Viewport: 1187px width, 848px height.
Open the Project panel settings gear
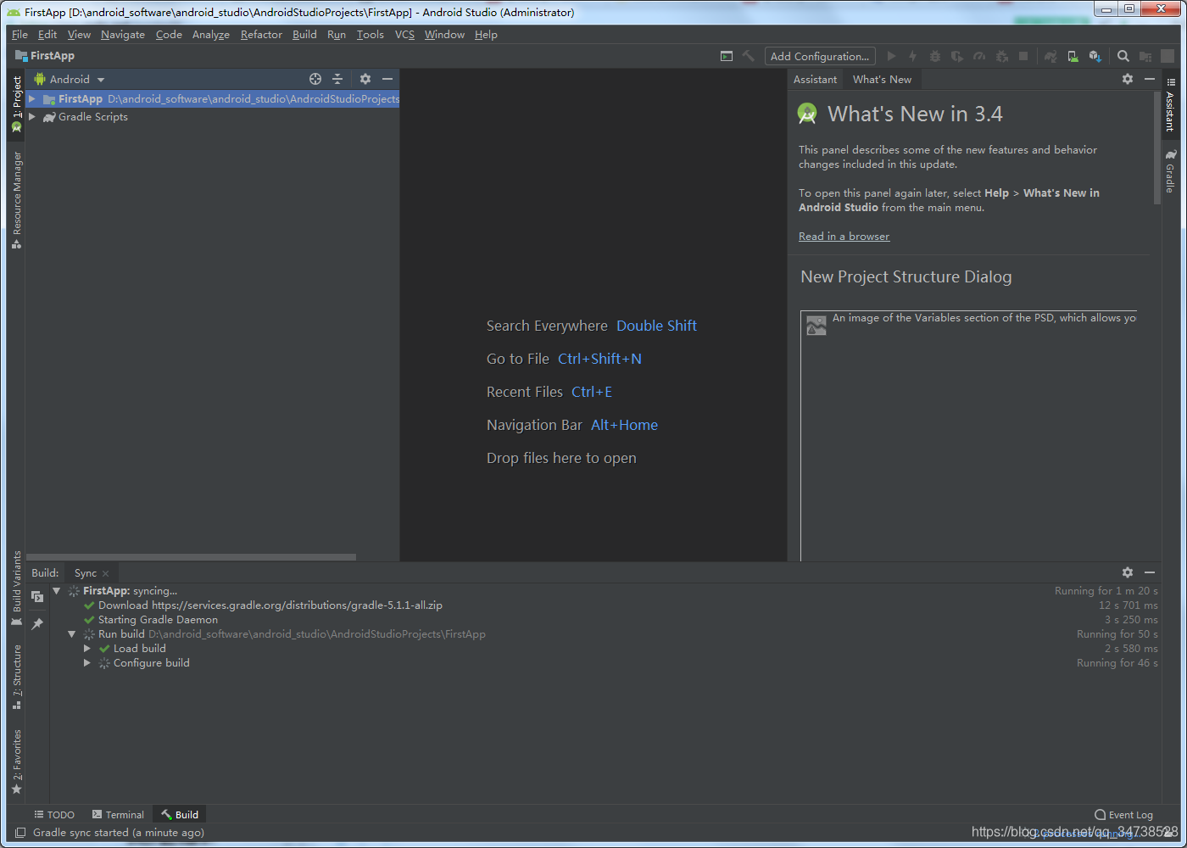[x=365, y=79]
